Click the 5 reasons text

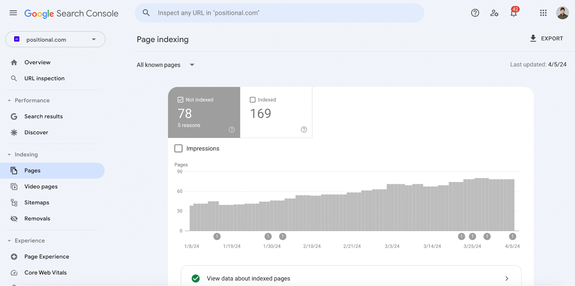click(189, 125)
